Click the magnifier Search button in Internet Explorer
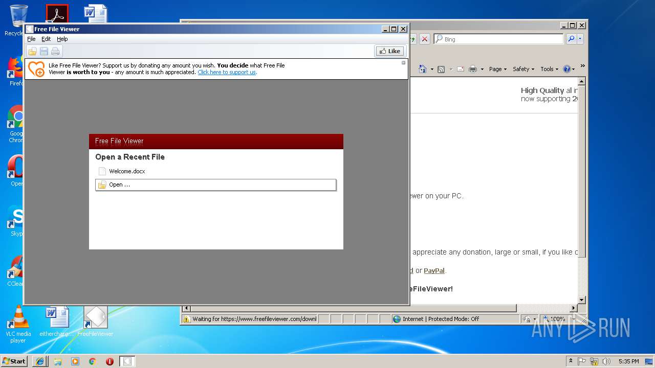Screen dimensions: 655x368 (571, 39)
